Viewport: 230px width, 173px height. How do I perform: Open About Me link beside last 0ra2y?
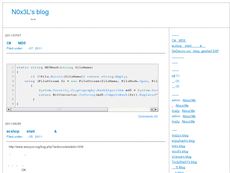188,122
